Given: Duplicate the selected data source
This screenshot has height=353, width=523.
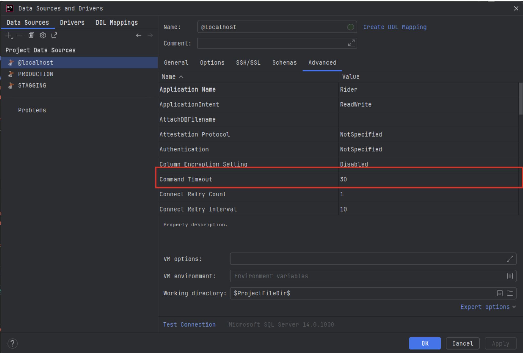Looking at the screenshot, I should pyautogui.click(x=31, y=35).
